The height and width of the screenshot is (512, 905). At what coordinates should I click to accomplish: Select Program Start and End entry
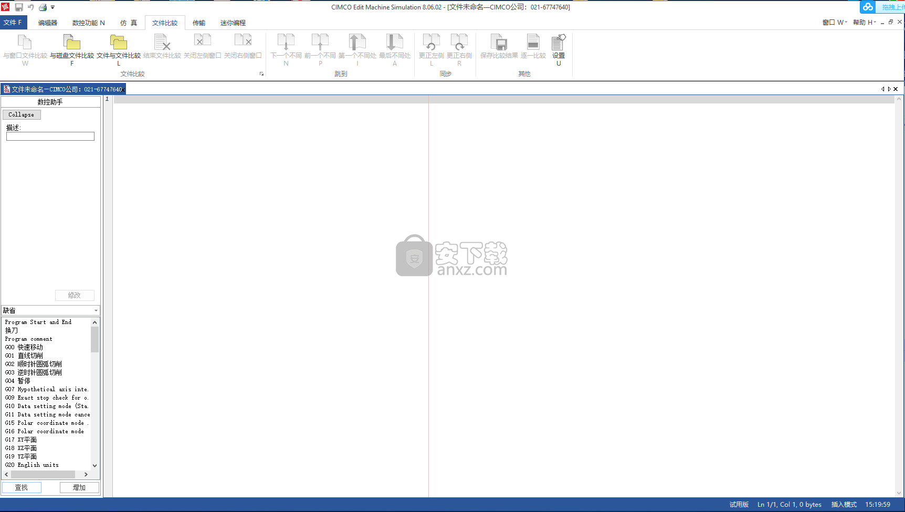tap(38, 322)
